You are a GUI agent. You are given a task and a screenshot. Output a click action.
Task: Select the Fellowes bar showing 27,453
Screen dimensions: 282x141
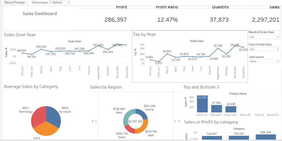click(x=217, y=109)
